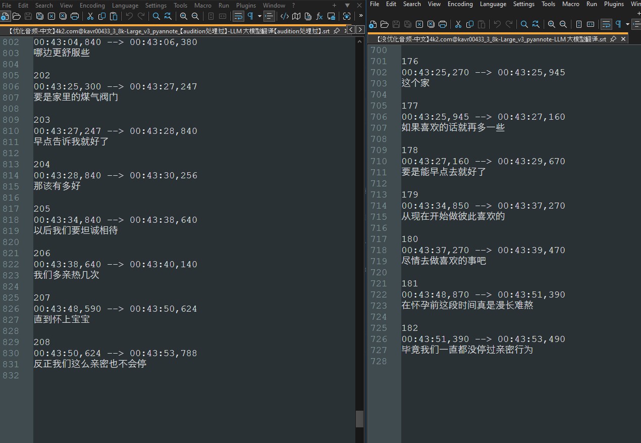Open Macro menu in left window
Viewport: 641px width, 443px height.
(x=203, y=6)
